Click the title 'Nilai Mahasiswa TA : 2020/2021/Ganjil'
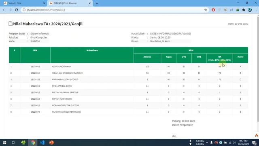 click(48, 24)
